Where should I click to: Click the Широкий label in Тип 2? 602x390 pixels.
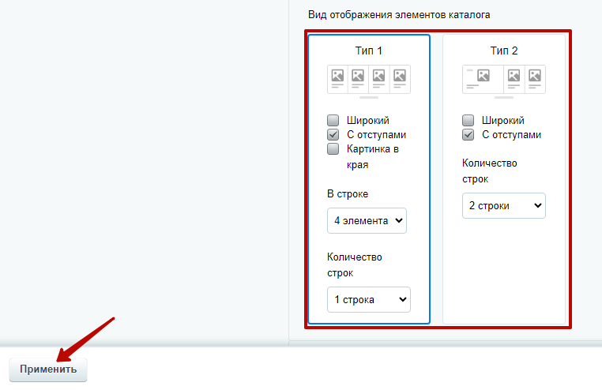click(503, 121)
